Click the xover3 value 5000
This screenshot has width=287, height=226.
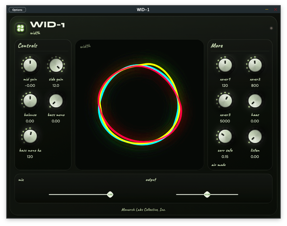tap(225, 121)
